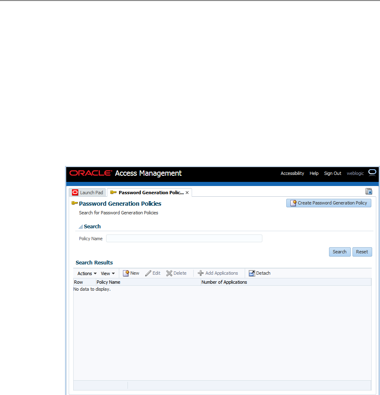Focus the Policy Name input field
Image resolution: width=380 pixels, height=395 pixels.
click(x=184, y=238)
